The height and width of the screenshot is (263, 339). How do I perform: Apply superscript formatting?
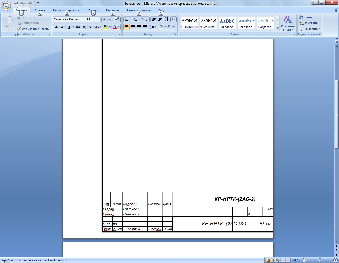point(91,27)
